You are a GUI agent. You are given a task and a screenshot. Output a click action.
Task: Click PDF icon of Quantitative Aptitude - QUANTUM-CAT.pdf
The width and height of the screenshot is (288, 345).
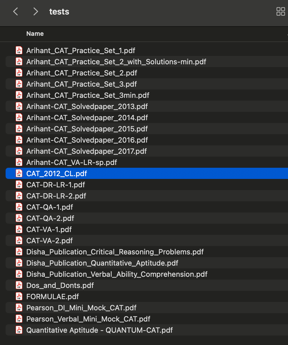click(x=19, y=330)
